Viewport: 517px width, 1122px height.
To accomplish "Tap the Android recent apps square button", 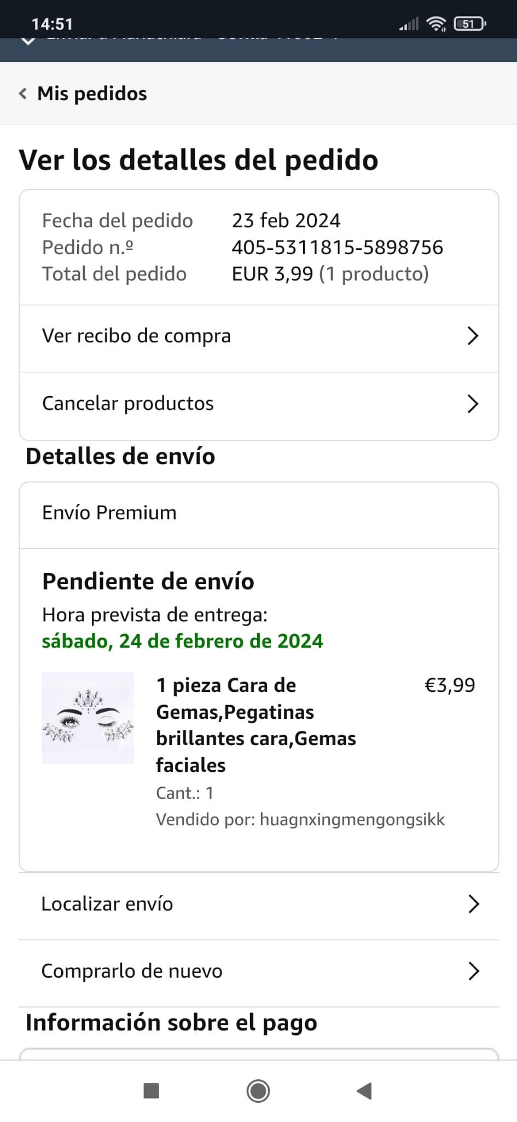I will (151, 1091).
